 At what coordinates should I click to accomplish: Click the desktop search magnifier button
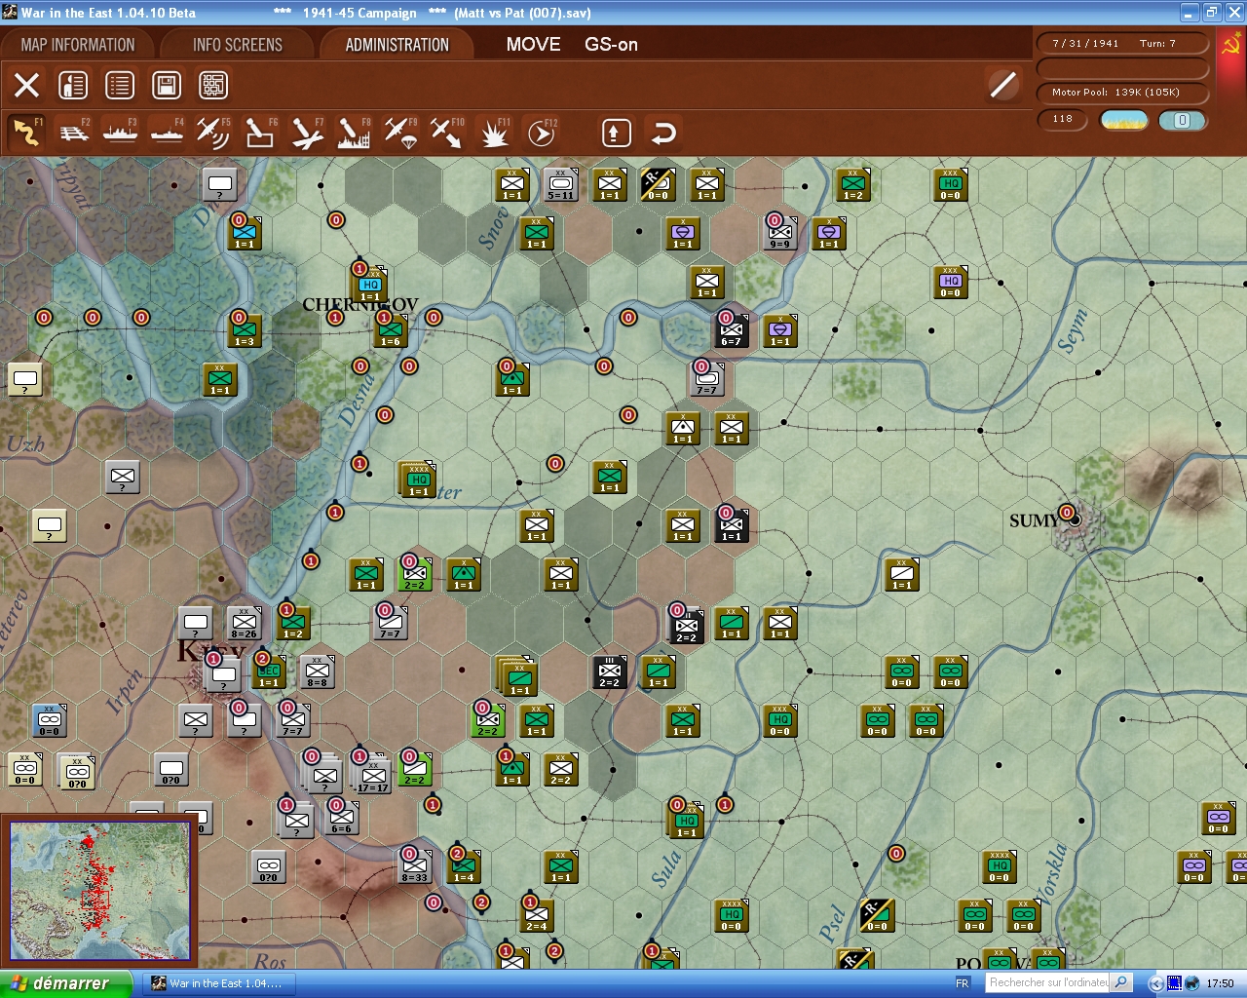point(1121,982)
